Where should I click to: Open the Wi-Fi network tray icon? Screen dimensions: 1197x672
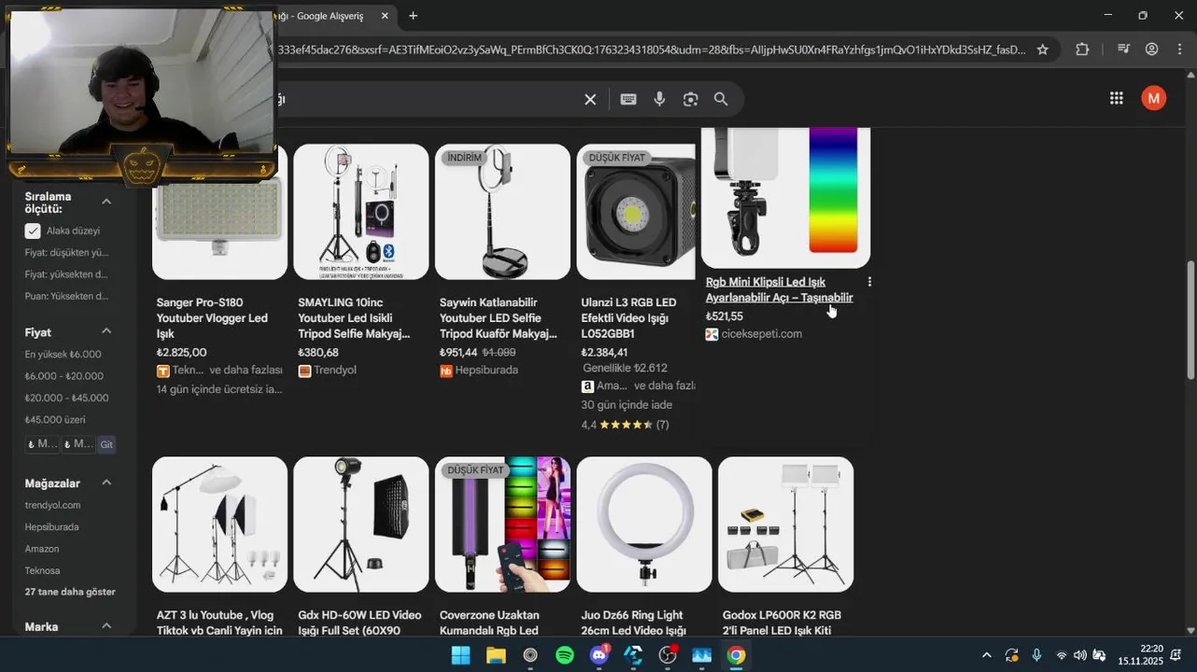click(x=1061, y=655)
